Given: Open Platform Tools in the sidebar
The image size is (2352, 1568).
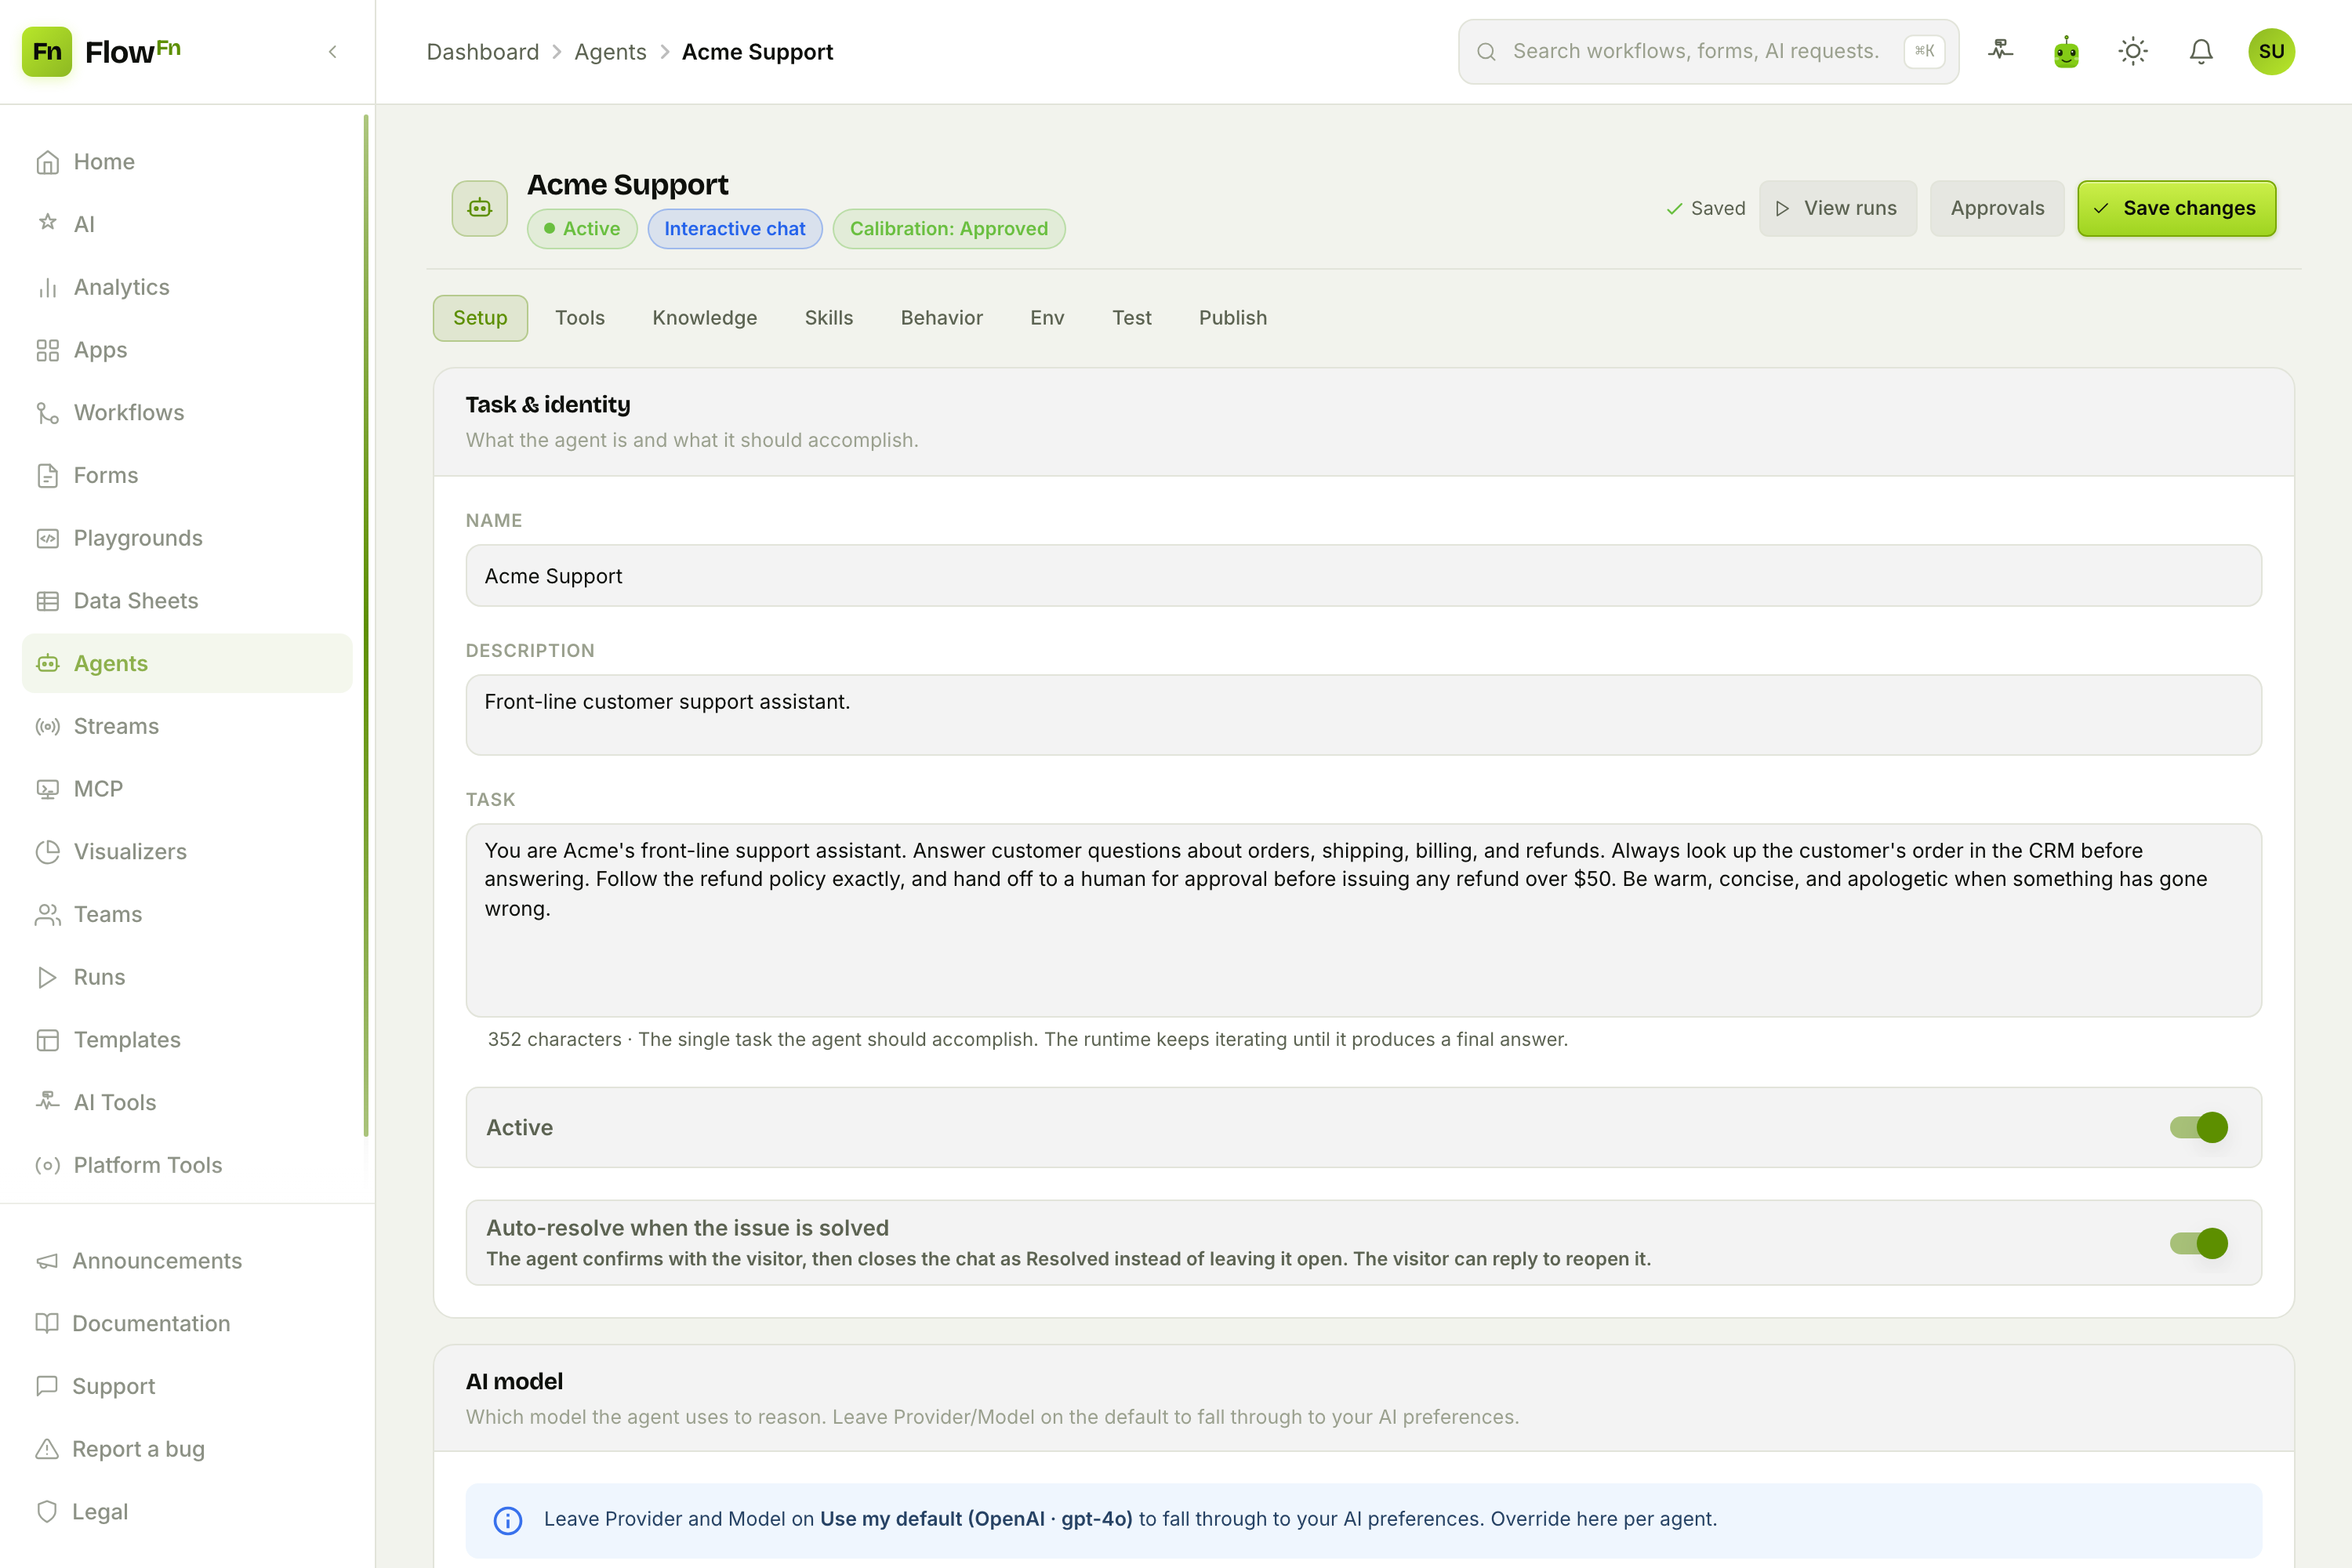Looking at the screenshot, I should [x=187, y=1165].
